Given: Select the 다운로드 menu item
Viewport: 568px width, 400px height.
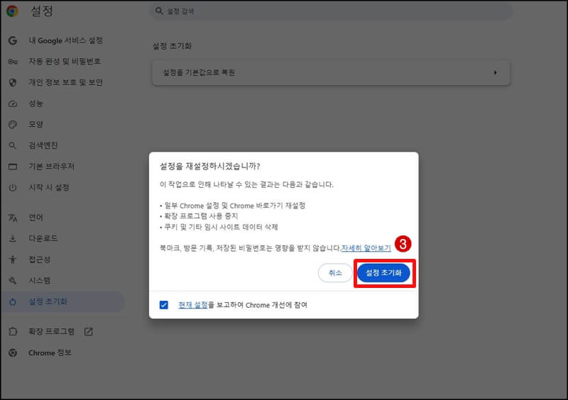Looking at the screenshot, I should (x=43, y=238).
